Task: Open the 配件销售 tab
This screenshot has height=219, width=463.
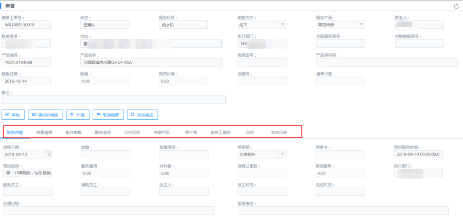Action: [x=74, y=133]
